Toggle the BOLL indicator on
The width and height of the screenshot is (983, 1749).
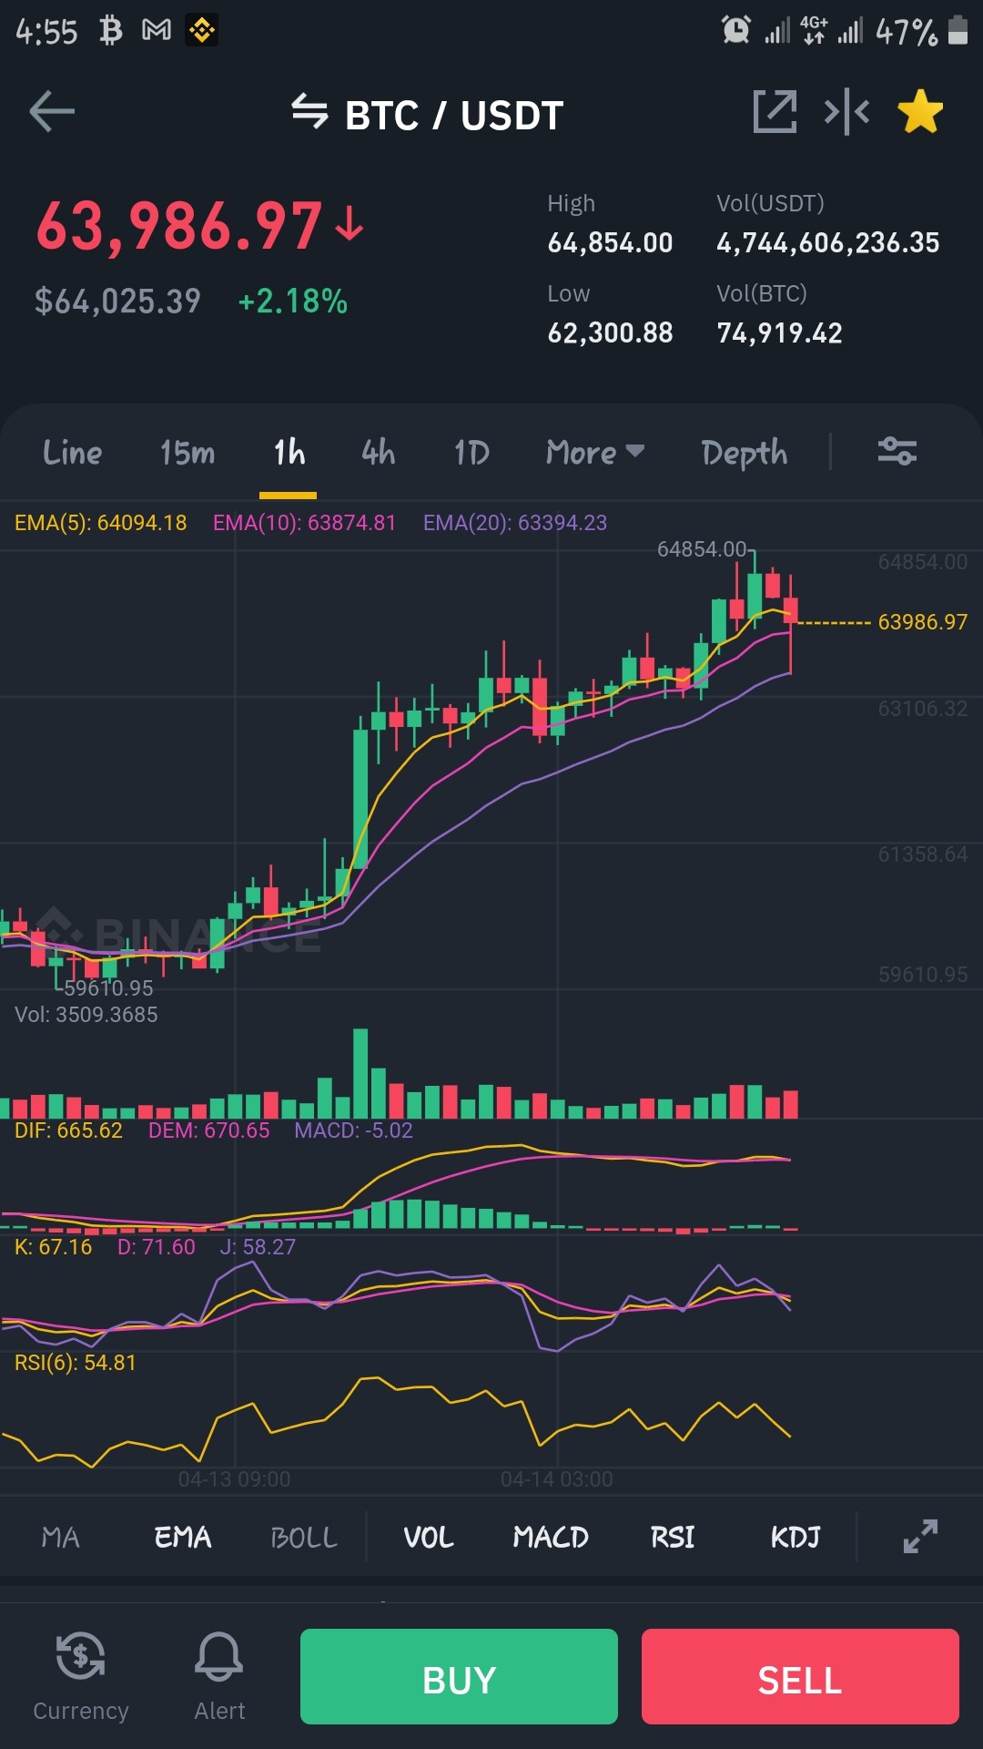[x=304, y=1538]
